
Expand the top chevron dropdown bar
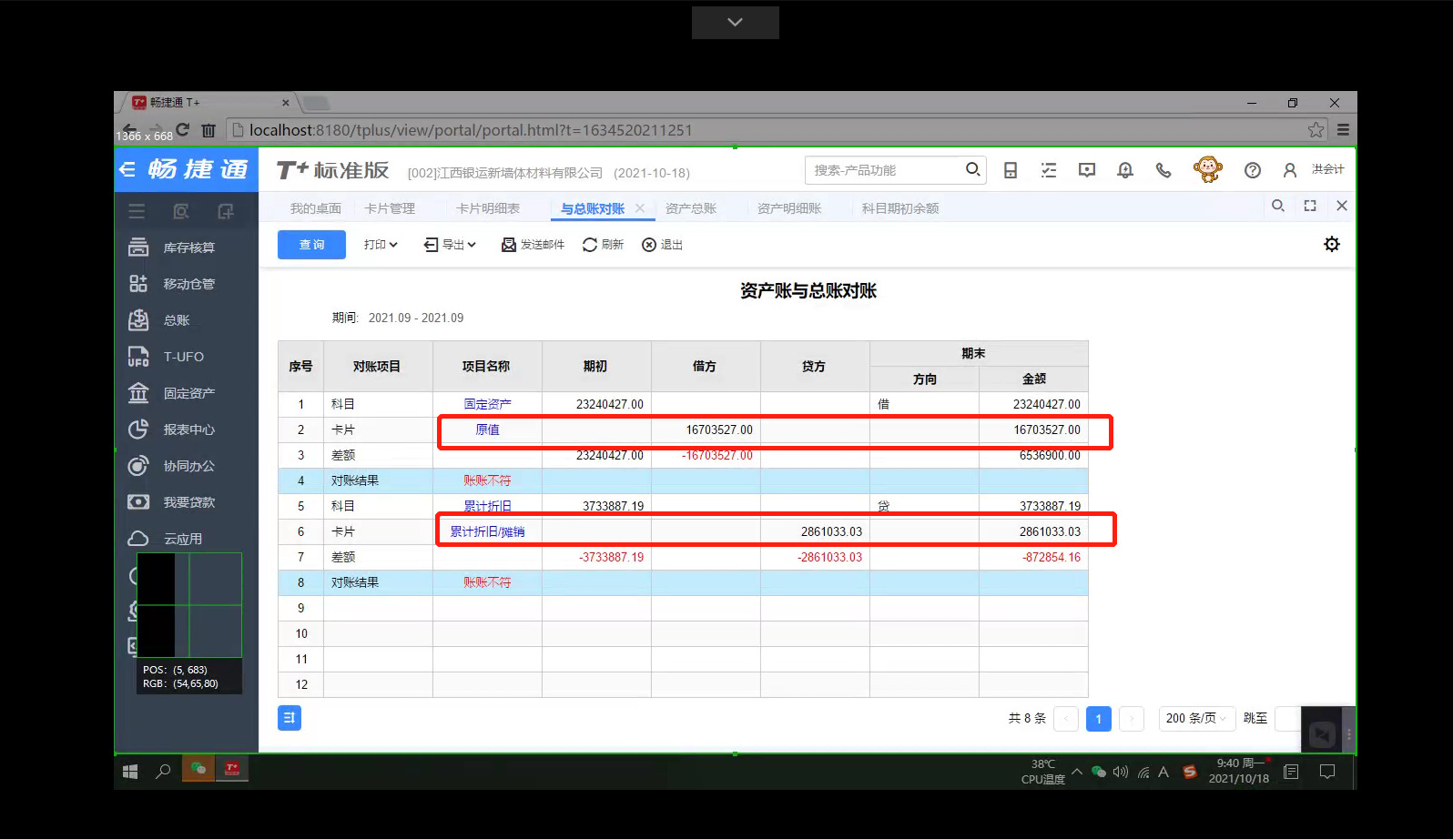[736, 23]
